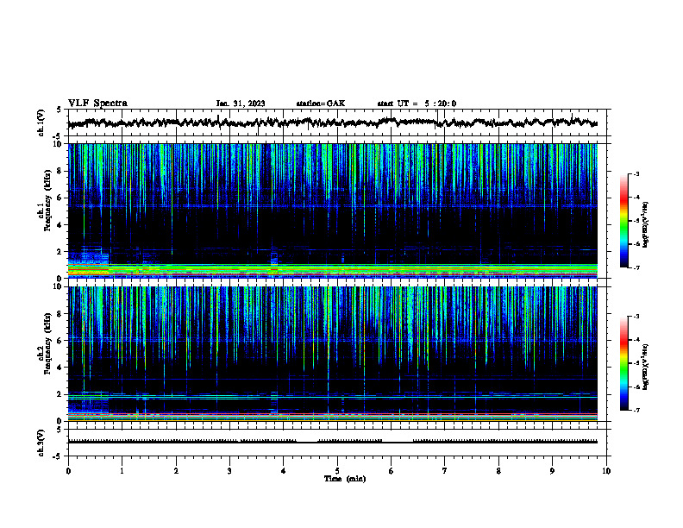The height and width of the screenshot is (528, 683).
Task: Click the ch.2 spectrogram color scale bar
Action: coord(624,362)
